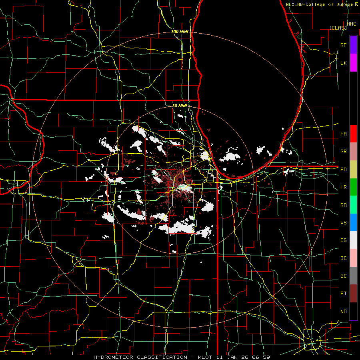The width and height of the screenshot is (360, 360).
Task: Click the 'BI' legend label
Action: 343,294
